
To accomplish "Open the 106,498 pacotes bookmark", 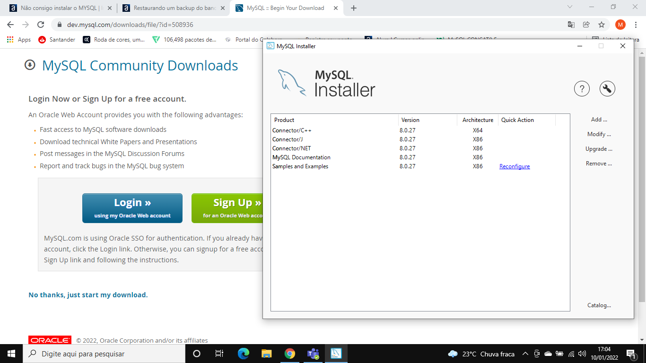I will click(184, 40).
